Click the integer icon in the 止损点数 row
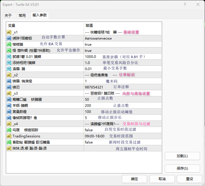The image size is (205, 186). (9, 100)
